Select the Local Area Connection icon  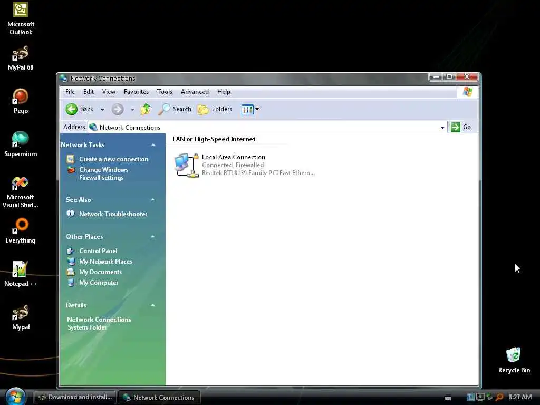pos(186,165)
